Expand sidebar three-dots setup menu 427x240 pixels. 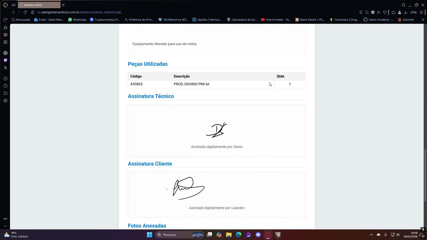tap(5, 226)
